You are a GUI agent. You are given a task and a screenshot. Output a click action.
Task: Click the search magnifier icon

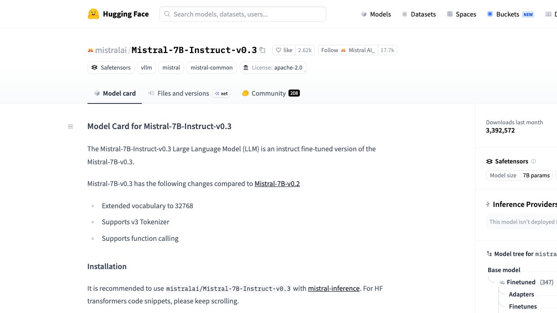click(167, 14)
